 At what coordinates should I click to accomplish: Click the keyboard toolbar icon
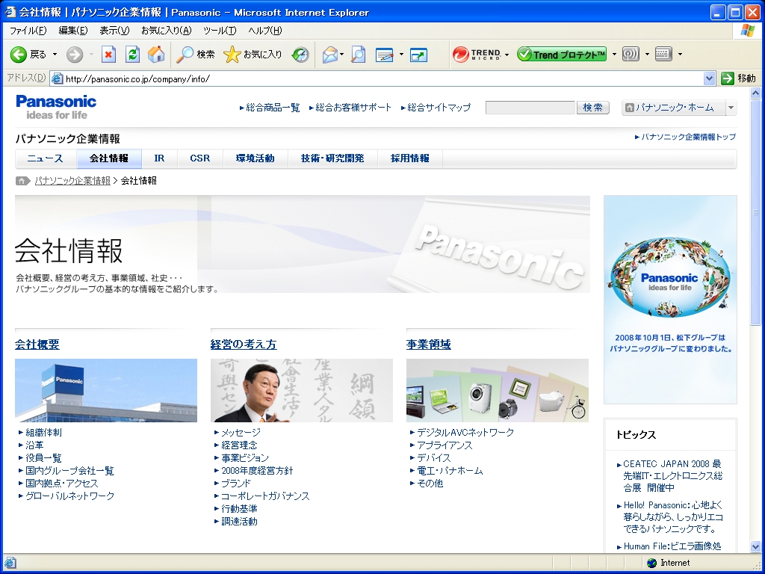click(663, 54)
